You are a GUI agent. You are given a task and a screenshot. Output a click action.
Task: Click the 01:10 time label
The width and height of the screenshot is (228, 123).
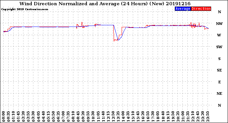[x=14, y=116]
